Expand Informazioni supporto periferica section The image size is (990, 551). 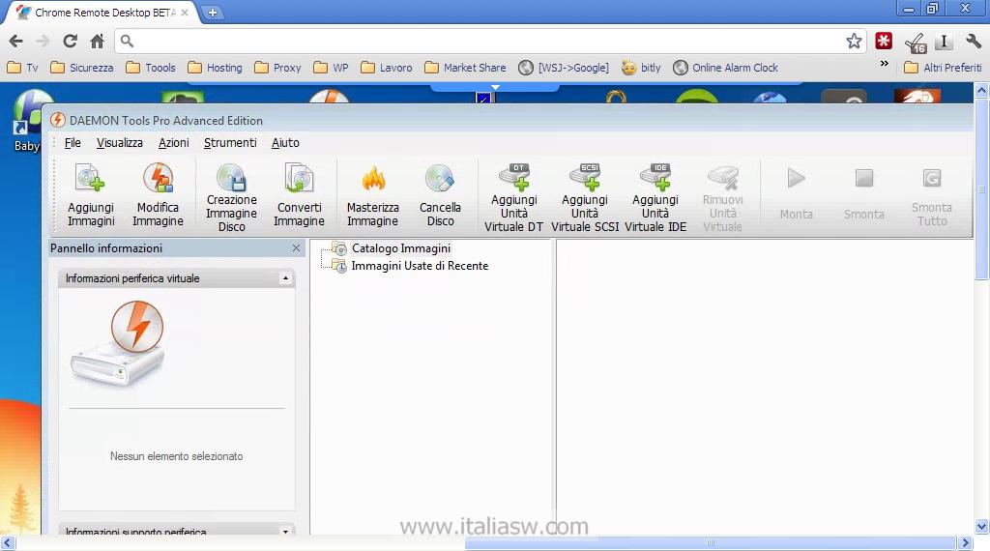(285, 532)
